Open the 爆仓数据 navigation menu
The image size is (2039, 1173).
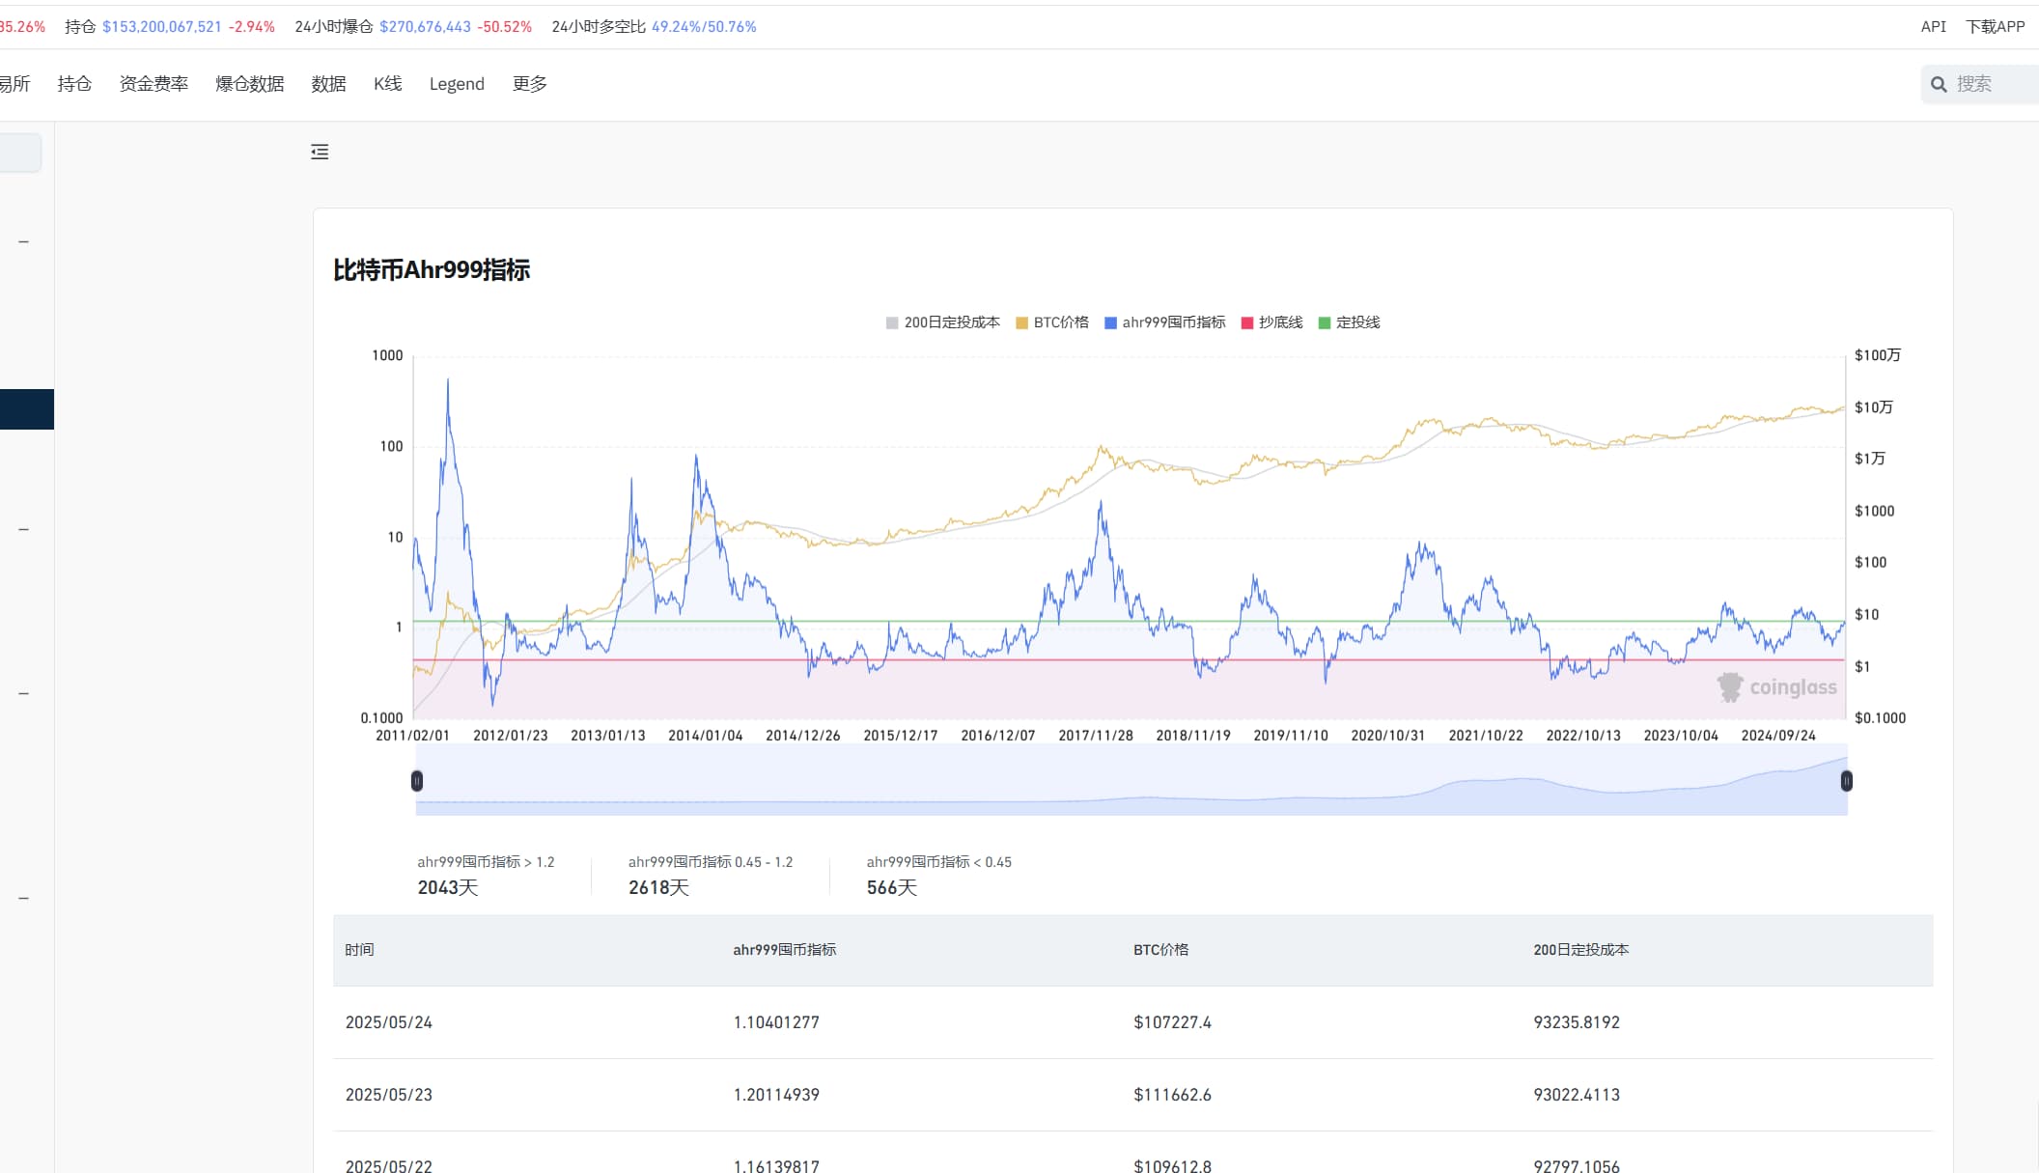249,84
